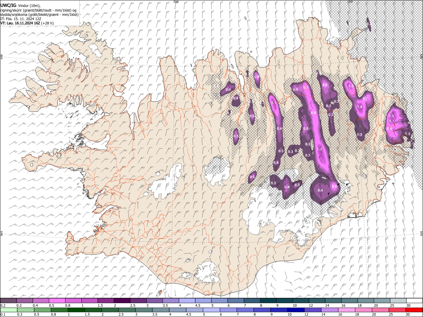Pick the 2–2.5 darkest purple swatch, top row

coord(122,301)
